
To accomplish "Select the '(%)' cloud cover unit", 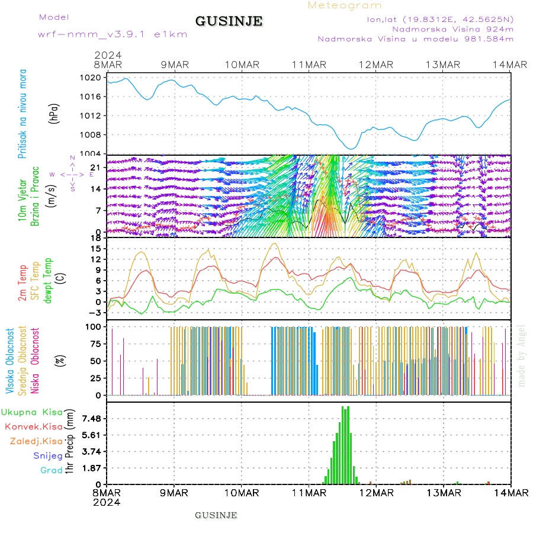I will coord(60,361).
